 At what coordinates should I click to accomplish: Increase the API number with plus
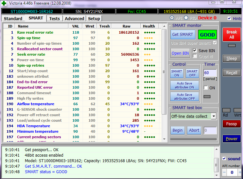click(239, 173)
